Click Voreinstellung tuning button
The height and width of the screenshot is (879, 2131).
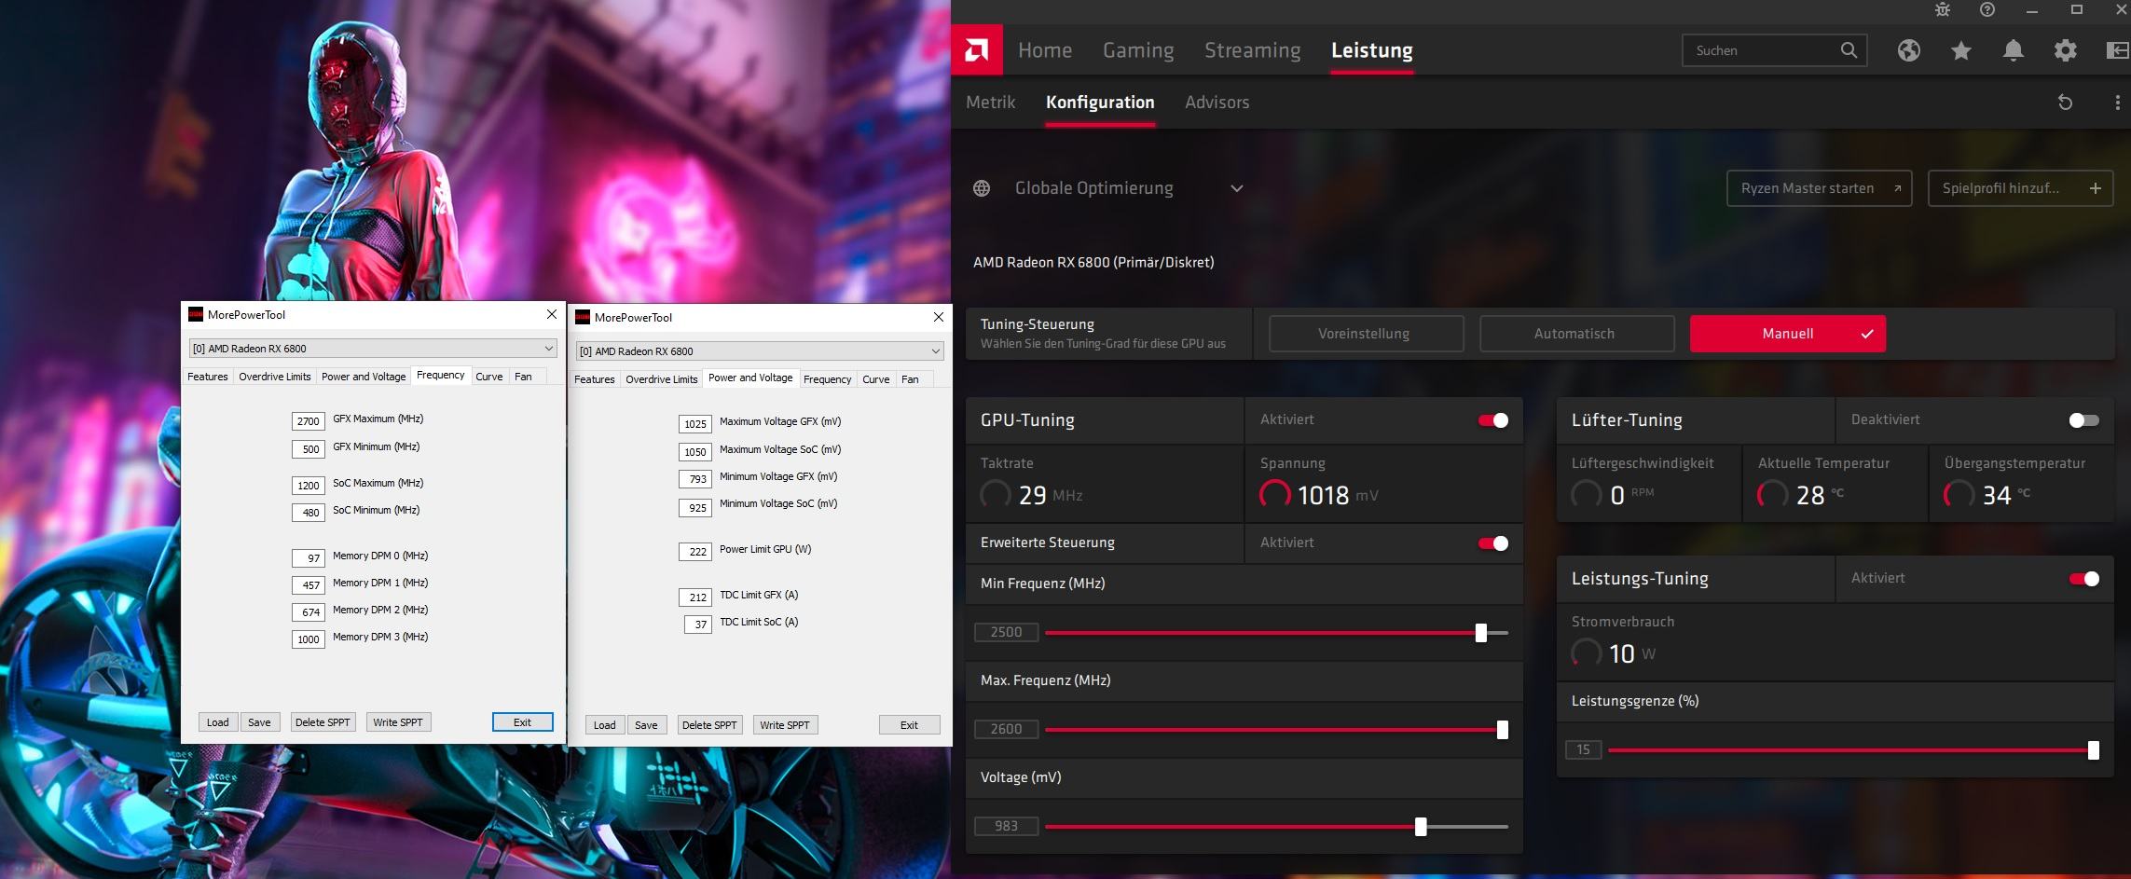(1366, 334)
